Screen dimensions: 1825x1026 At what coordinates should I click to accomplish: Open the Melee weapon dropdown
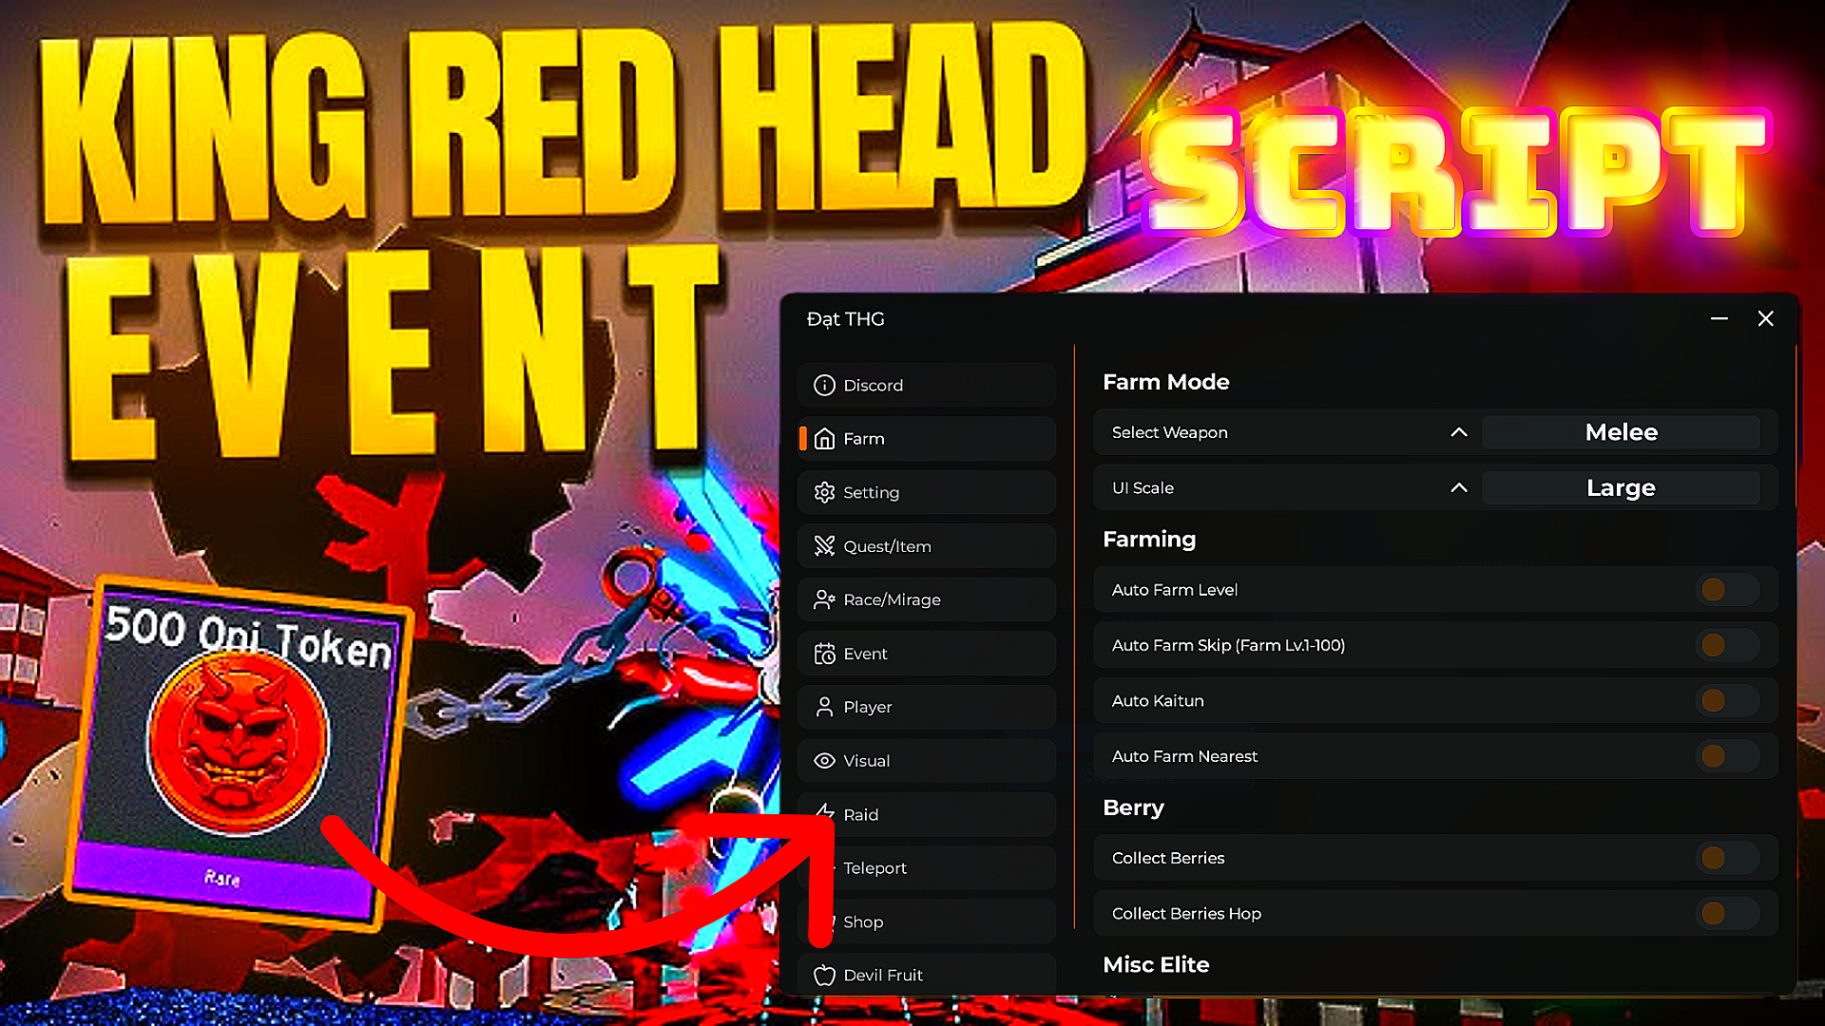(x=1621, y=432)
